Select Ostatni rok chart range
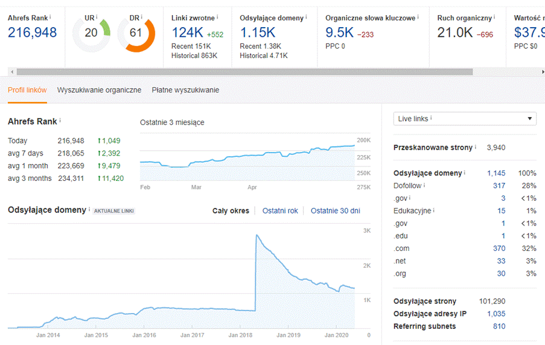The height and width of the screenshot is (345, 545). tap(280, 210)
